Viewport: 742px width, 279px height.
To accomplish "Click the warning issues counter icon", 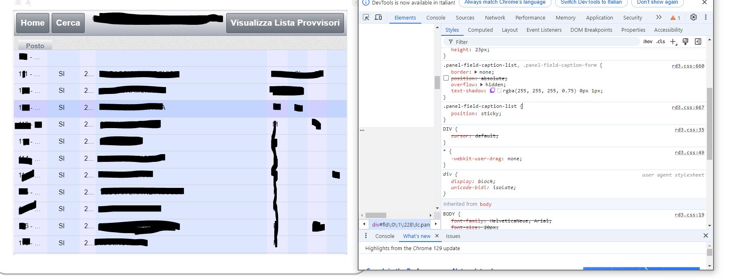I will click(675, 17).
